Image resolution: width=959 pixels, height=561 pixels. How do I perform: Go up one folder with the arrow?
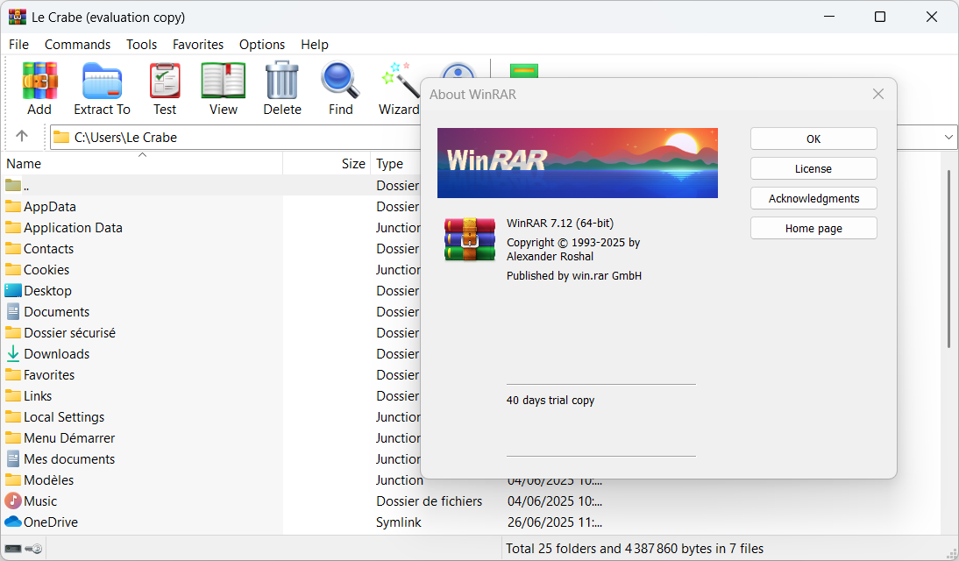22,136
